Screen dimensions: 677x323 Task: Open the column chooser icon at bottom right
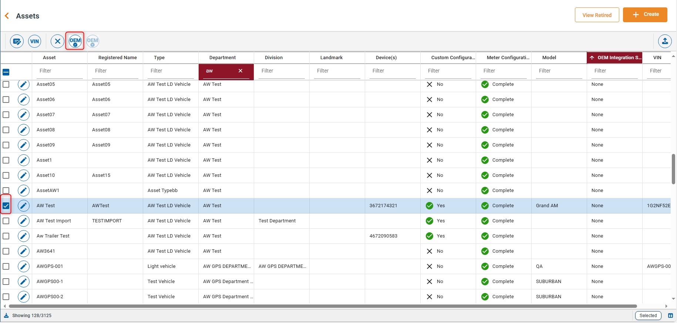[x=670, y=316]
